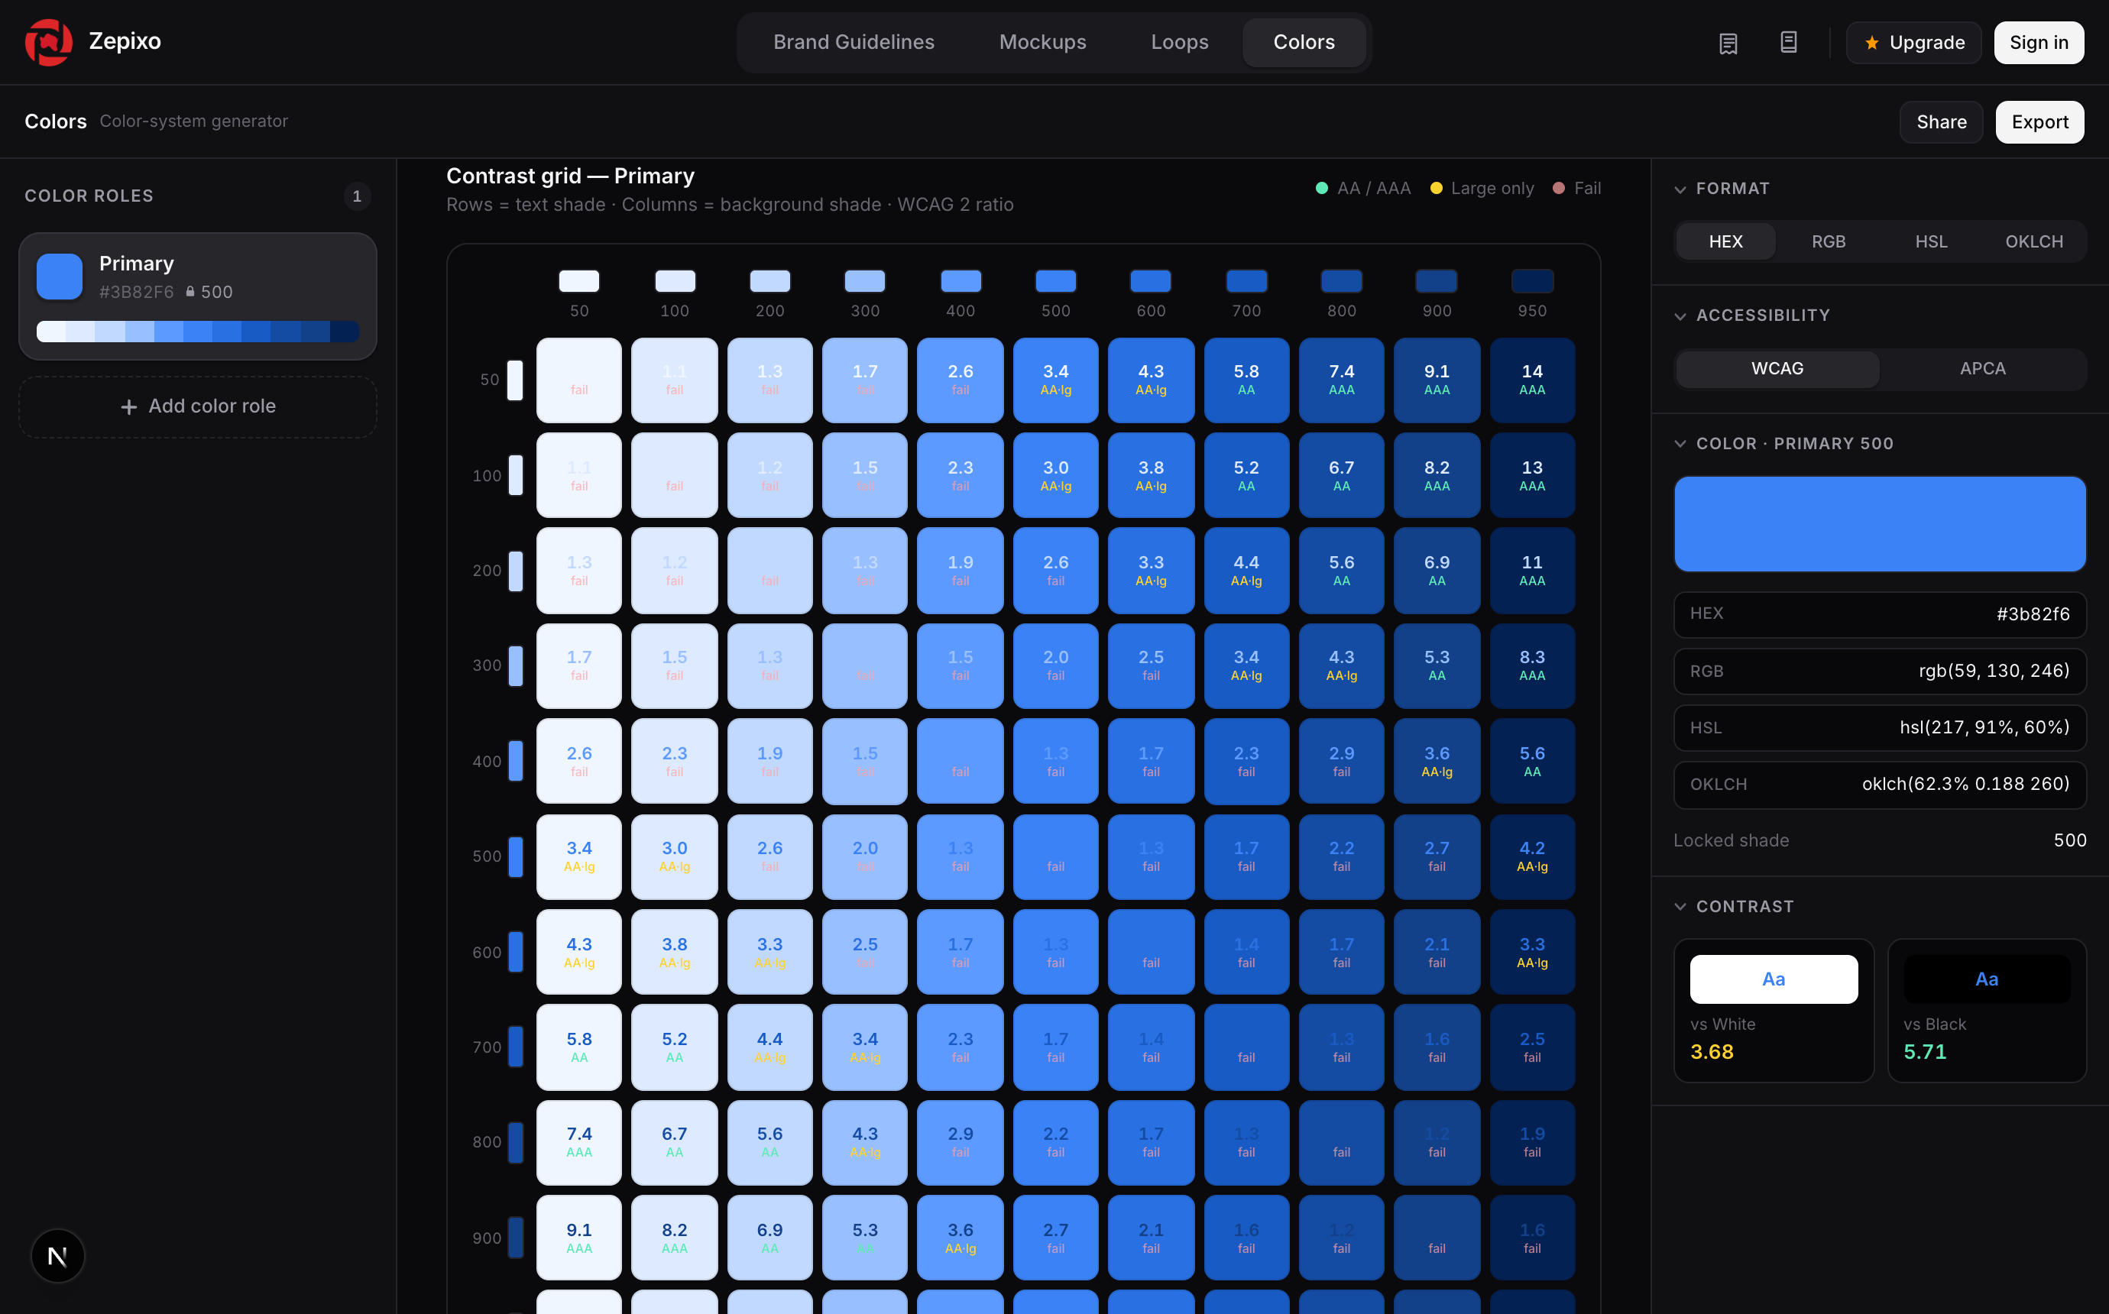The height and width of the screenshot is (1314, 2109).
Task: Click the Large only legend item
Action: click(x=1482, y=189)
